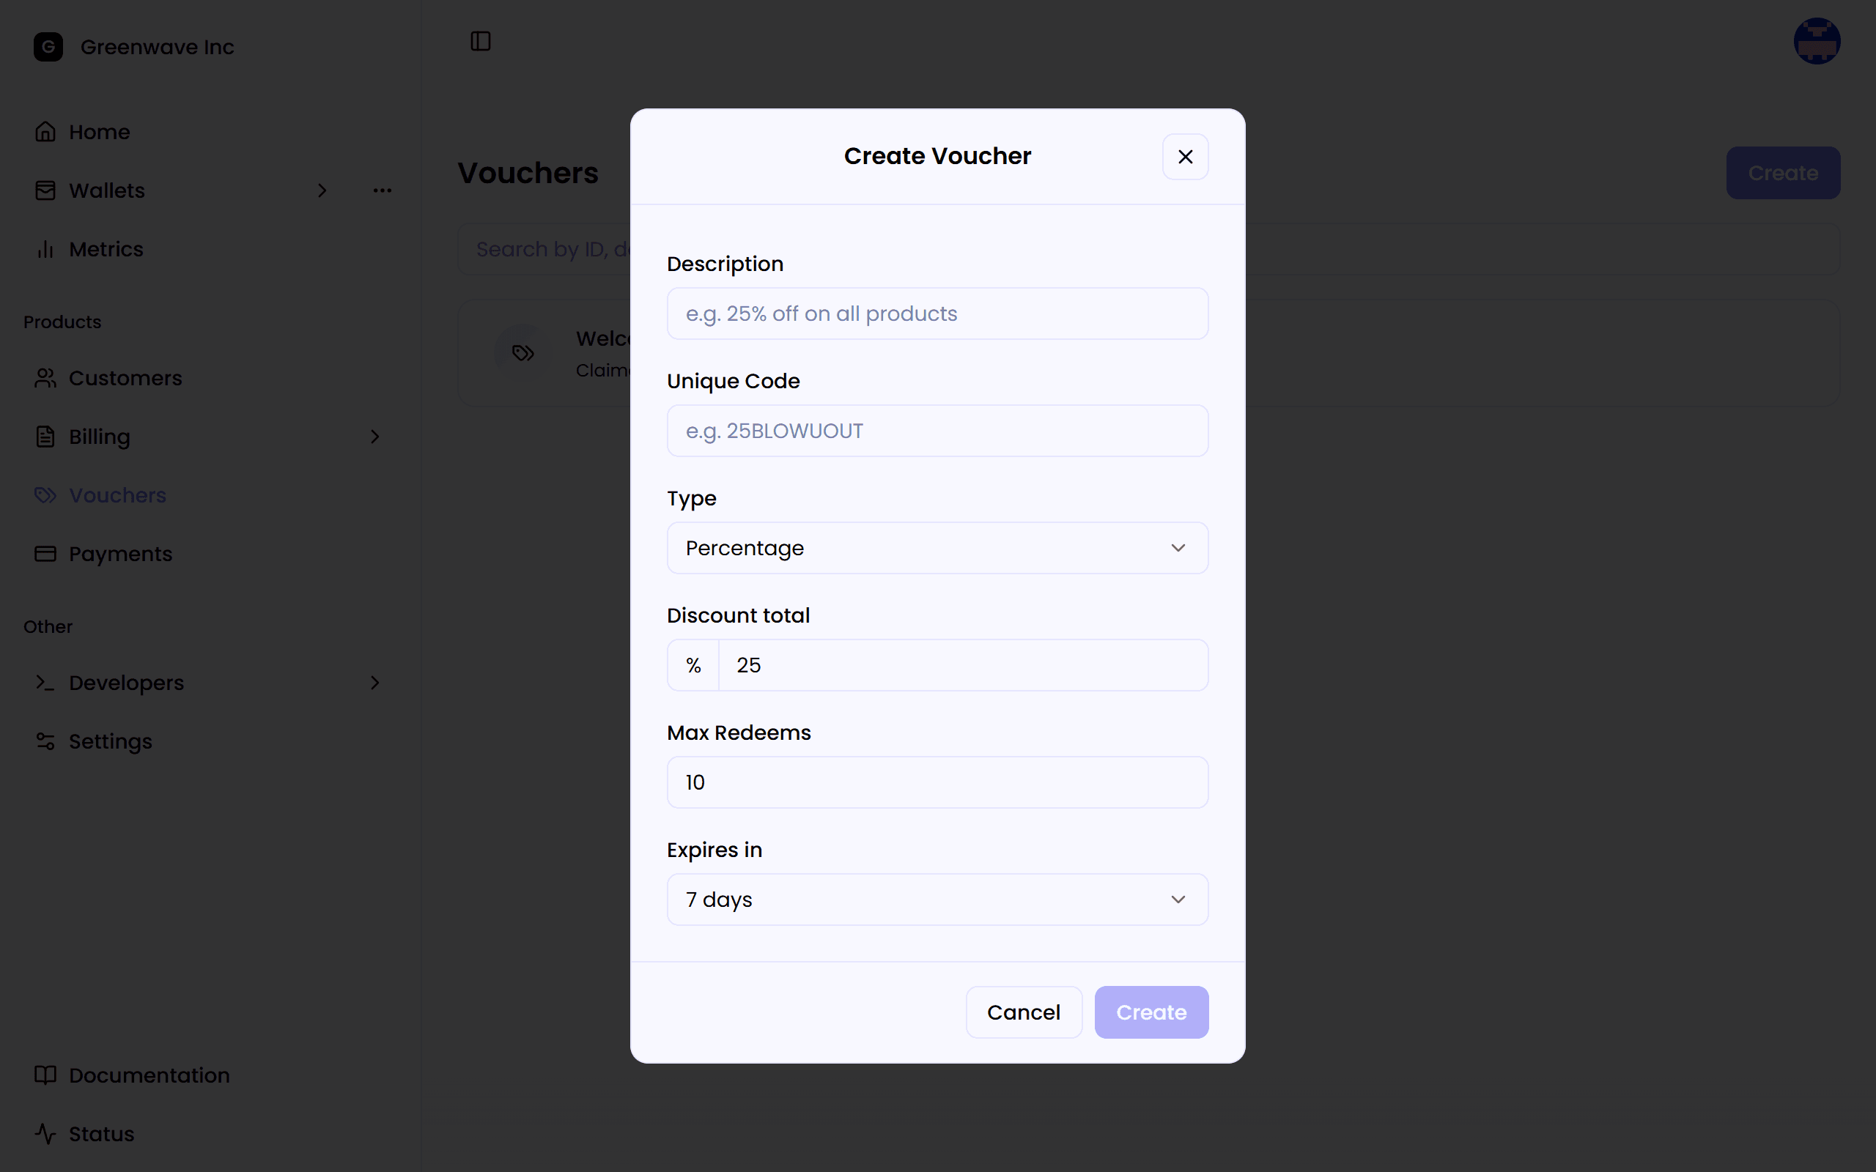Screen dimensions: 1876x1172
Task: Close the Create Voucher dialog
Action: tap(1185, 157)
